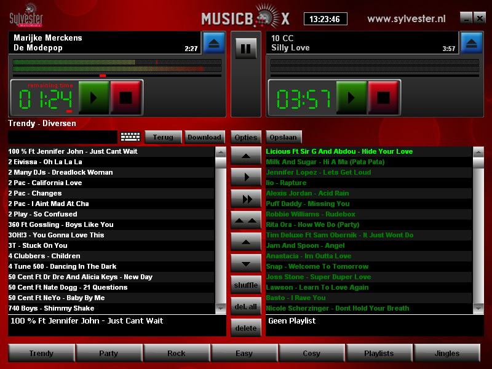Click the song search input field

point(62,137)
